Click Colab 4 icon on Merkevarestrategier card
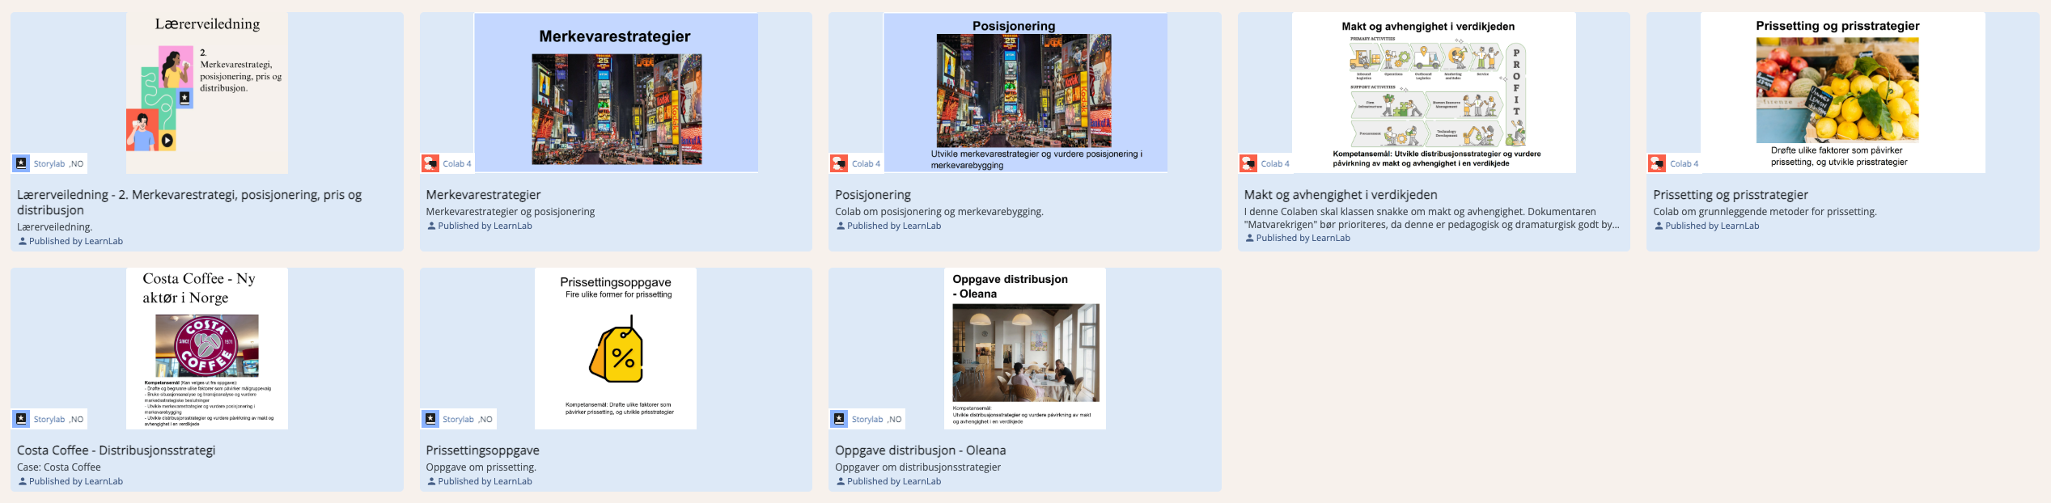Image resolution: width=2051 pixels, height=503 pixels. tap(430, 163)
